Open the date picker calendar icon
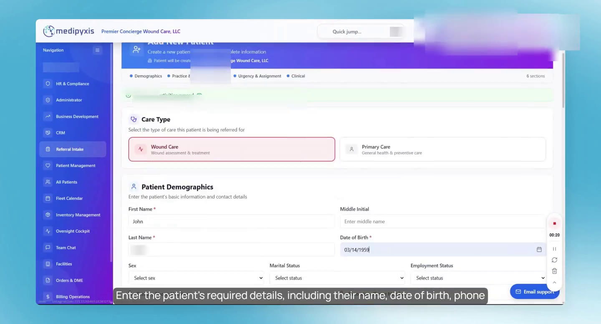Screen dimensions: 601x324 539,250
